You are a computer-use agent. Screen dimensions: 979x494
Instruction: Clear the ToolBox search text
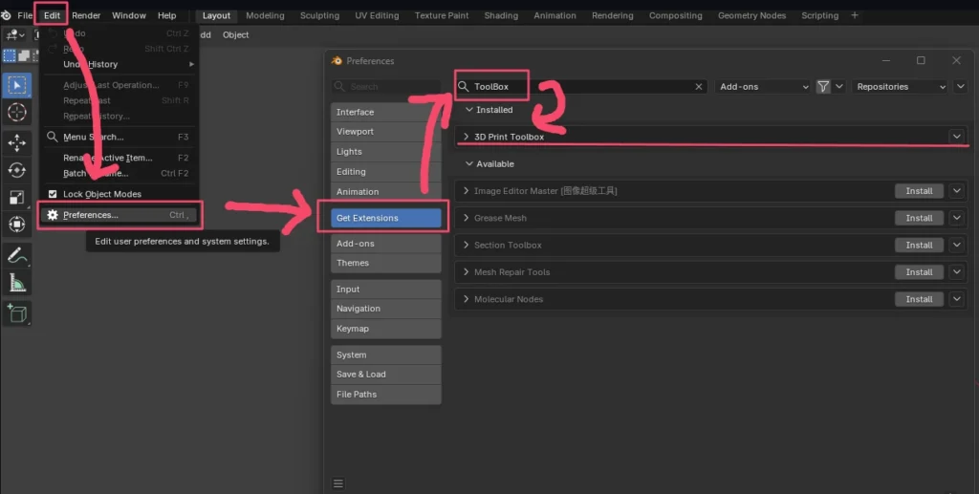[699, 87]
